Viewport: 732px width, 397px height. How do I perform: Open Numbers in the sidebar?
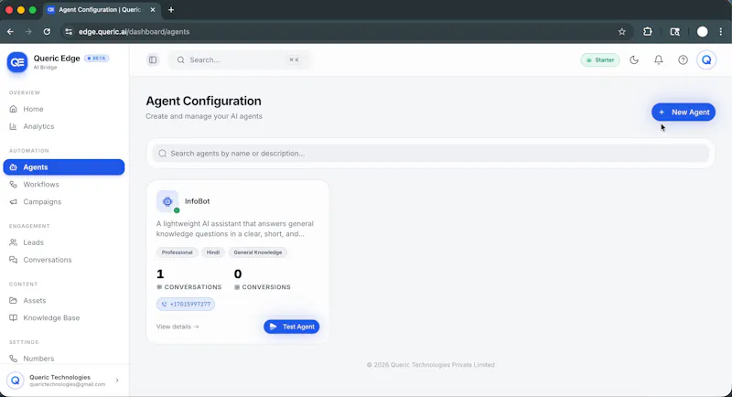click(x=64, y=359)
